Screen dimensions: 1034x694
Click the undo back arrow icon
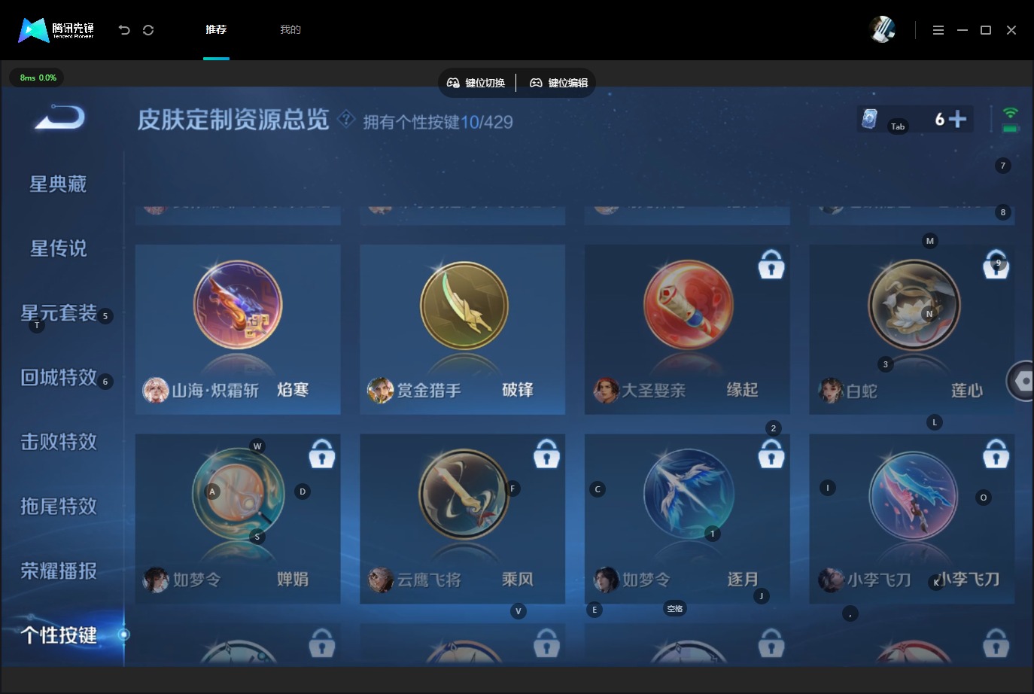click(124, 30)
